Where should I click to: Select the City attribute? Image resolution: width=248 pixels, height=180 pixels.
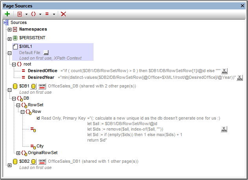pyautogui.click(x=40, y=146)
